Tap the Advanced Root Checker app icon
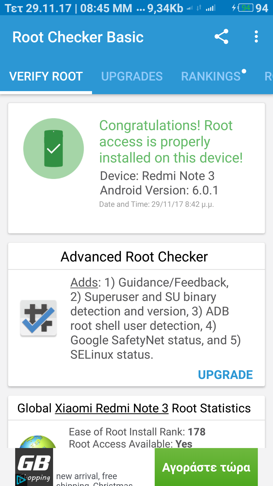 click(x=38, y=318)
